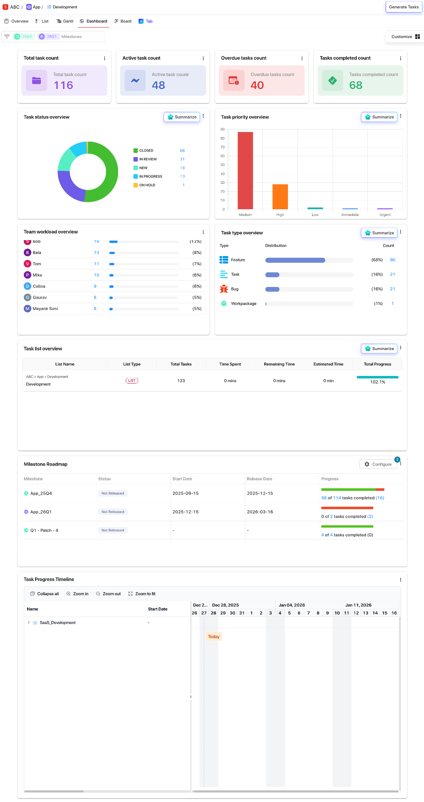
Task: Open the Milestone Roadmap Configure button
Action: click(x=378, y=464)
